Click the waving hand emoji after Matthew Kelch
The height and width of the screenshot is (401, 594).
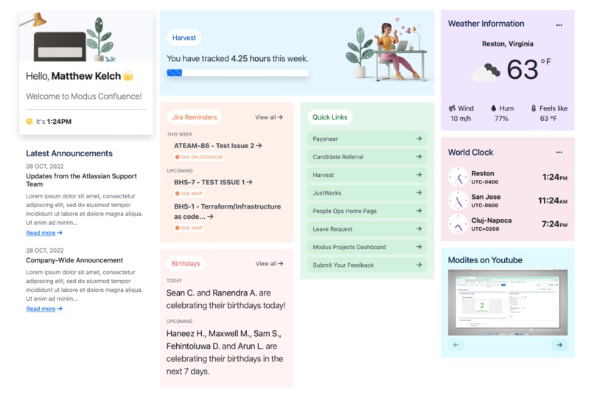[x=128, y=76]
